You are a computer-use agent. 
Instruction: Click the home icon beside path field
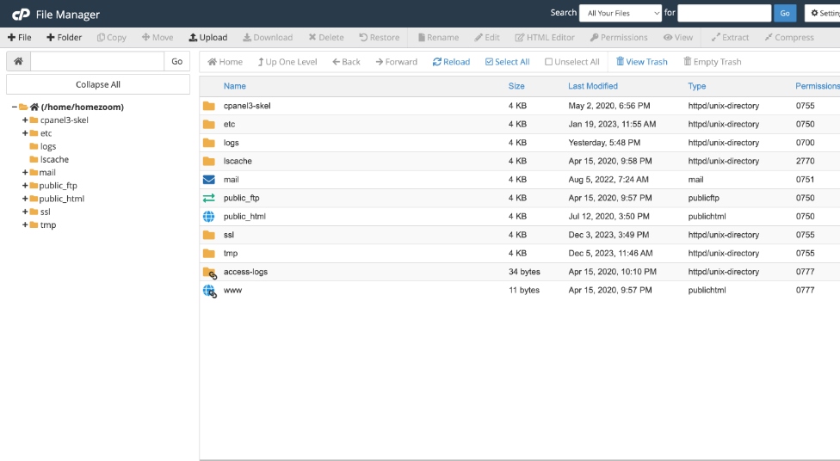tap(18, 62)
